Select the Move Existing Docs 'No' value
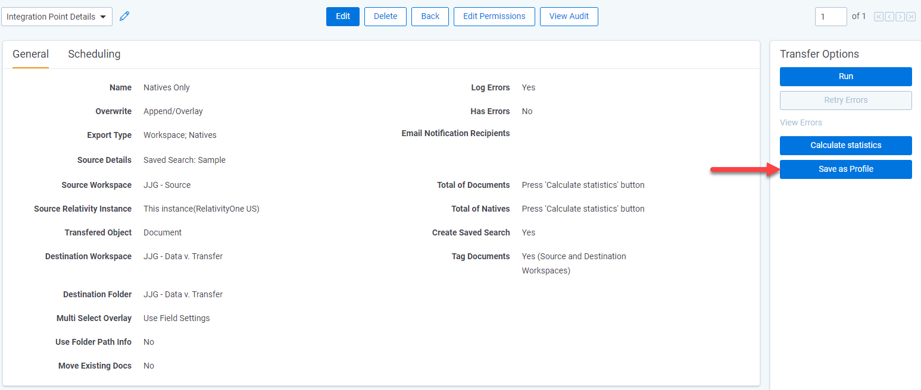Image resolution: width=921 pixels, height=390 pixels. (149, 366)
